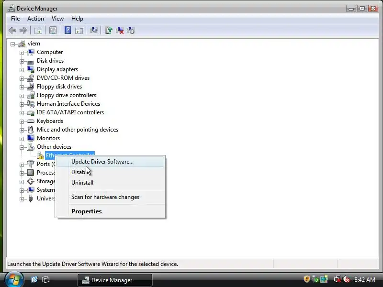Image resolution: width=383 pixels, height=287 pixels.
Task: Select the Keyboards label
Action: pos(50,121)
